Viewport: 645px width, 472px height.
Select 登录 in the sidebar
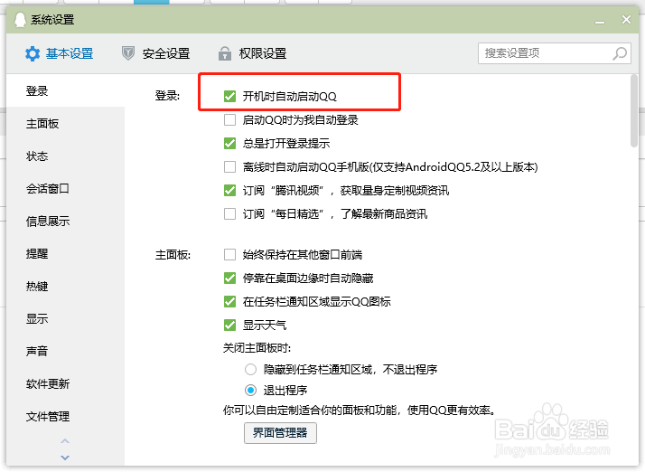coord(65,91)
